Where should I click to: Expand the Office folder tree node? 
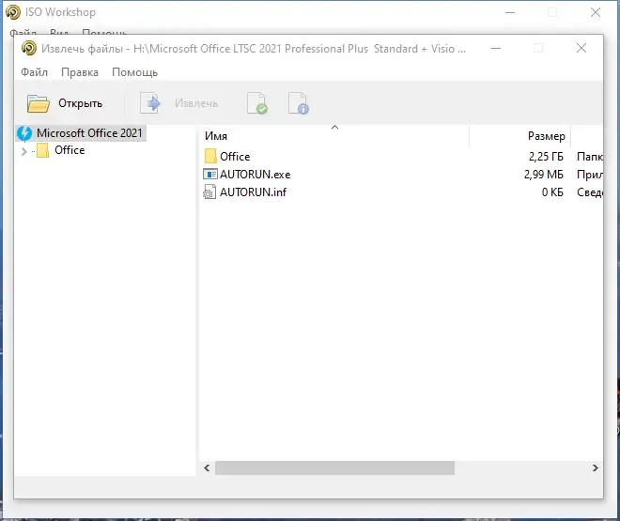[x=23, y=151]
